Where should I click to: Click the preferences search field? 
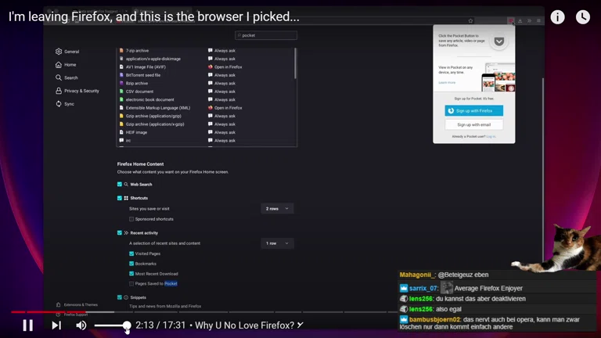[267, 35]
